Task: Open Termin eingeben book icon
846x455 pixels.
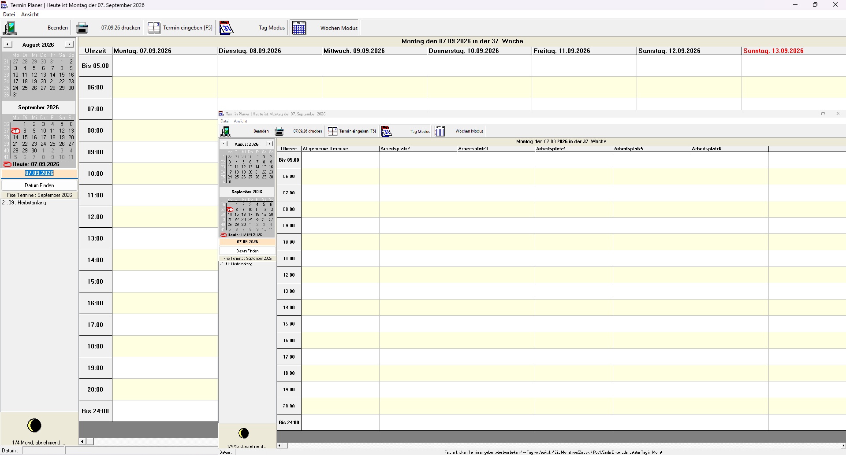Action: [154, 28]
